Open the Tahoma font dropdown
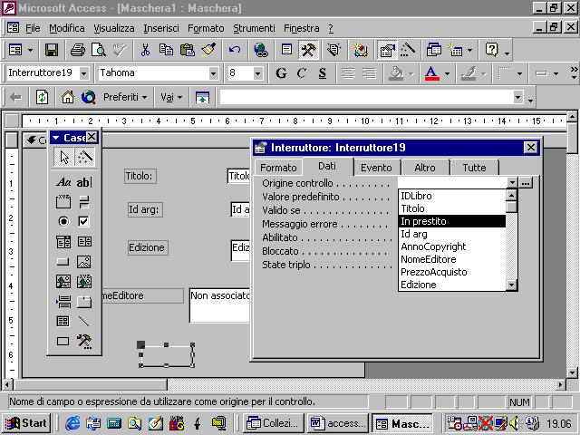580x435 pixels. point(214,73)
